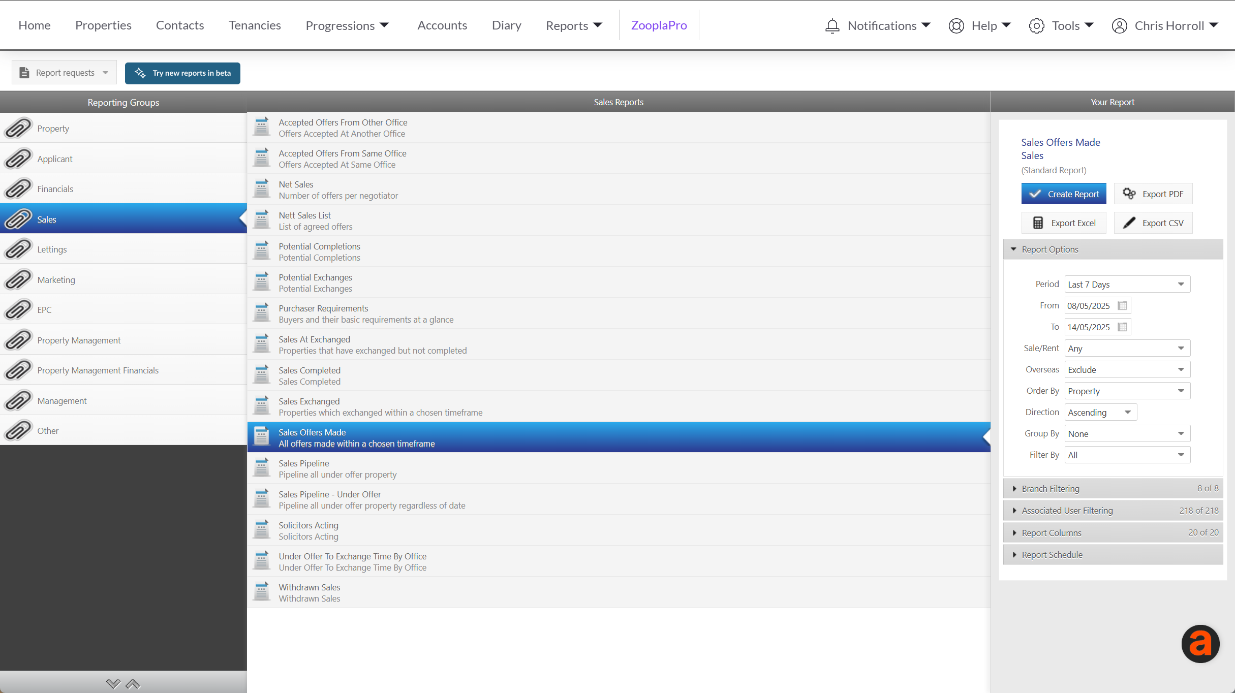Viewport: 1235px width, 693px height.
Task: Select the Nett Sales List report
Action: [x=619, y=220]
